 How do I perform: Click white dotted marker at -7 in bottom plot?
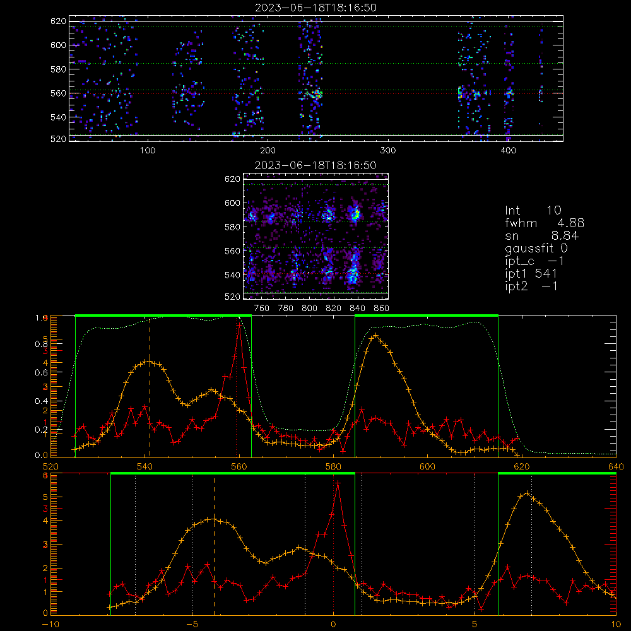coord(135,545)
